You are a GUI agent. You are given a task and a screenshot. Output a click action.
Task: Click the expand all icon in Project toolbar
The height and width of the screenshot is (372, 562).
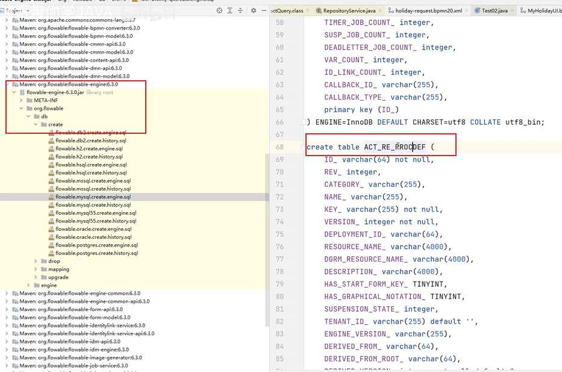(229, 11)
